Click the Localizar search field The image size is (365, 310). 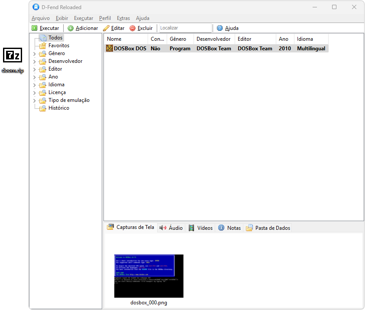(x=185, y=28)
